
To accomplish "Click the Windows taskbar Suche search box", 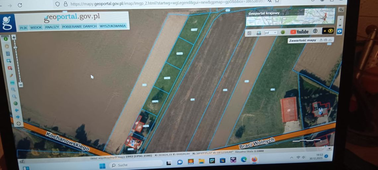I will point(136,165).
